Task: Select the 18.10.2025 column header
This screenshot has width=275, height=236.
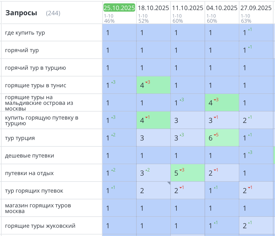Action: click(x=153, y=8)
